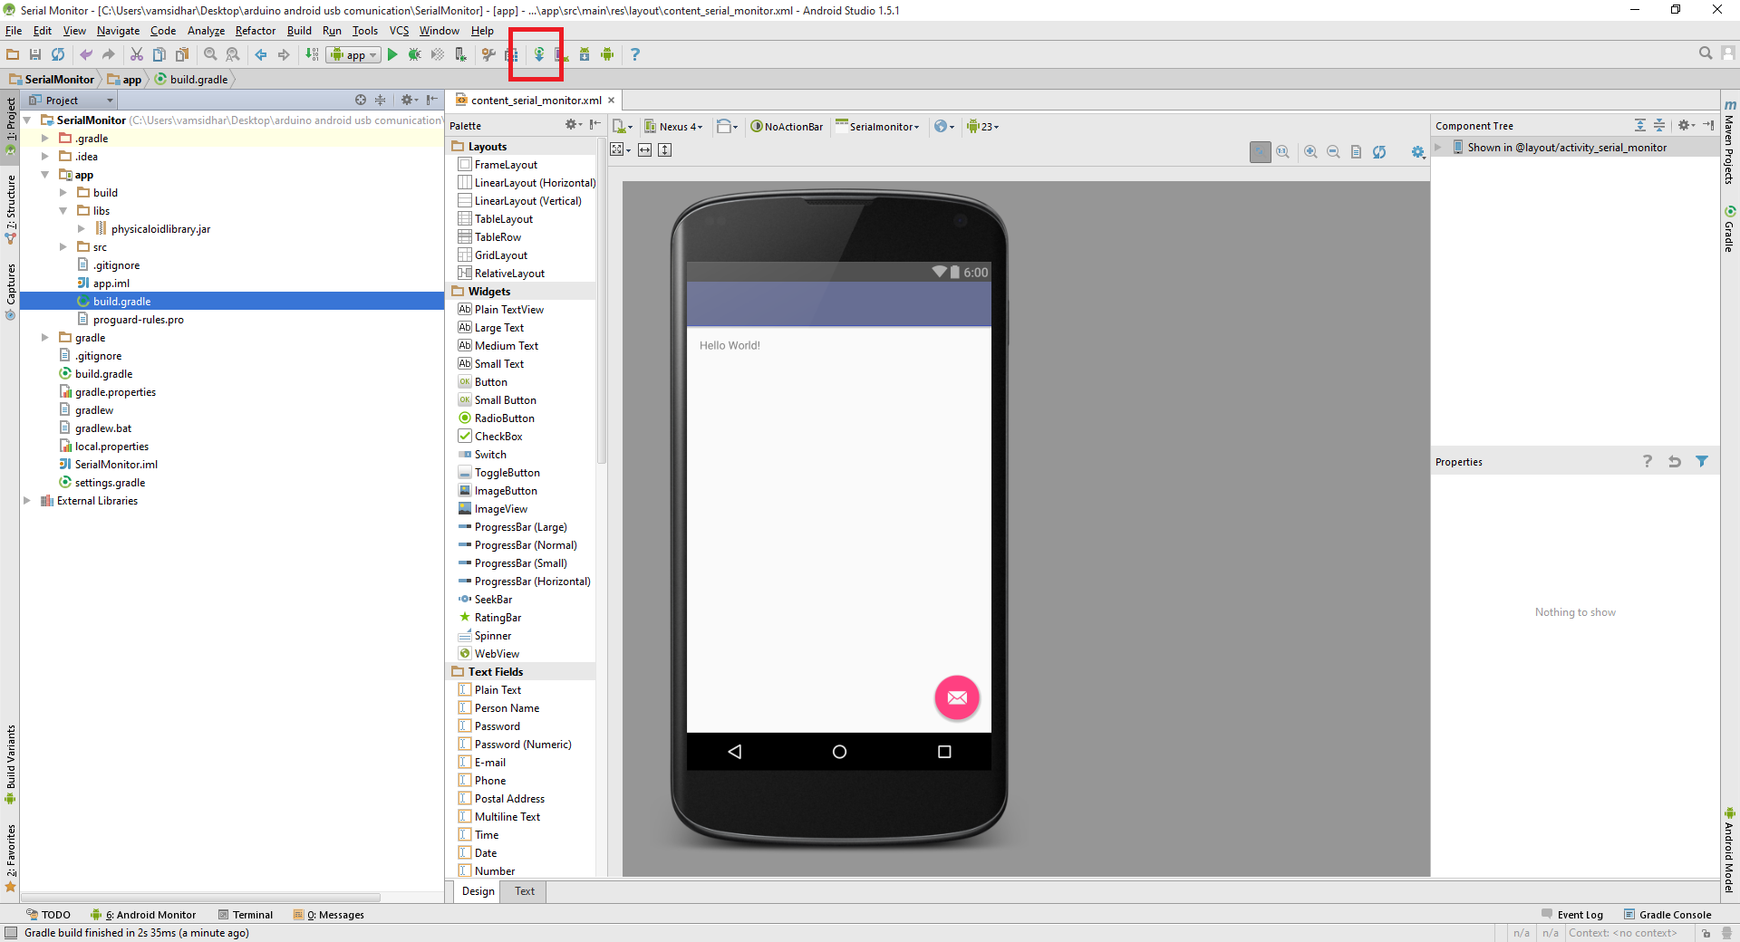
Task: Open the Android Device Monitor icon
Action: pos(607,54)
